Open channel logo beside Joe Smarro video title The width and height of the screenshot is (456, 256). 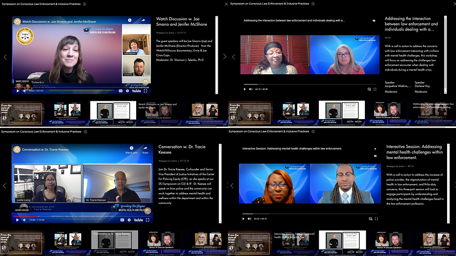tap(17, 21)
